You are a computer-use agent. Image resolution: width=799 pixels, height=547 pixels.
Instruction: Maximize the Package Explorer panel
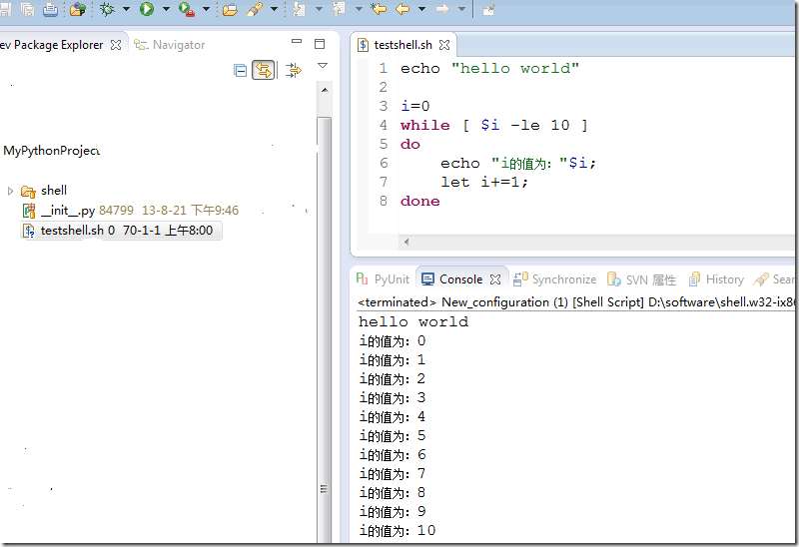tap(320, 44)
